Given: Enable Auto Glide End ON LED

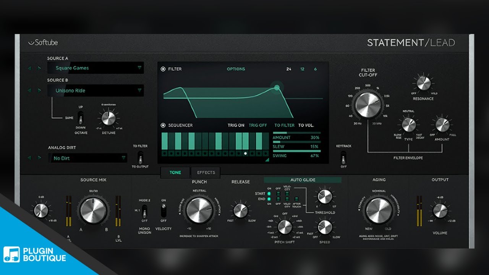Looking at the screenshot, I should [269, 199].
